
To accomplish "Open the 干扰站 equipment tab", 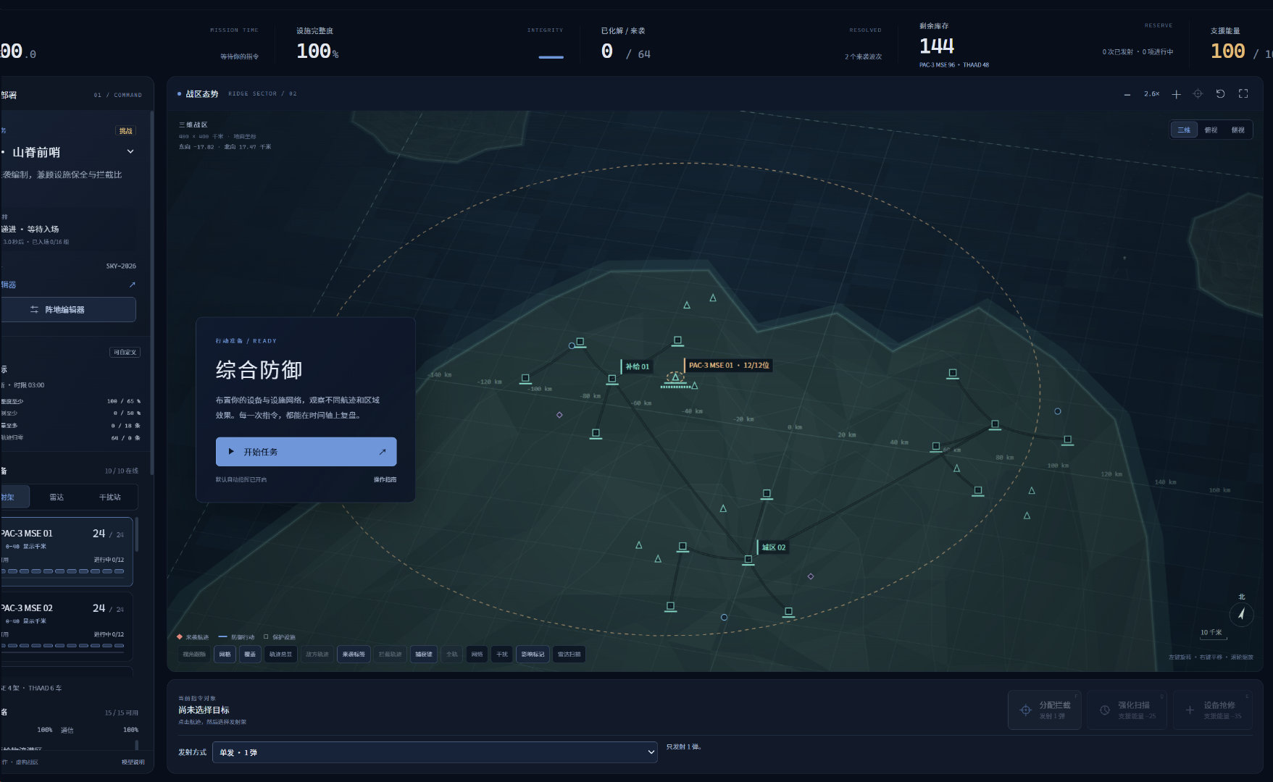I will click(x=109, y=497).
